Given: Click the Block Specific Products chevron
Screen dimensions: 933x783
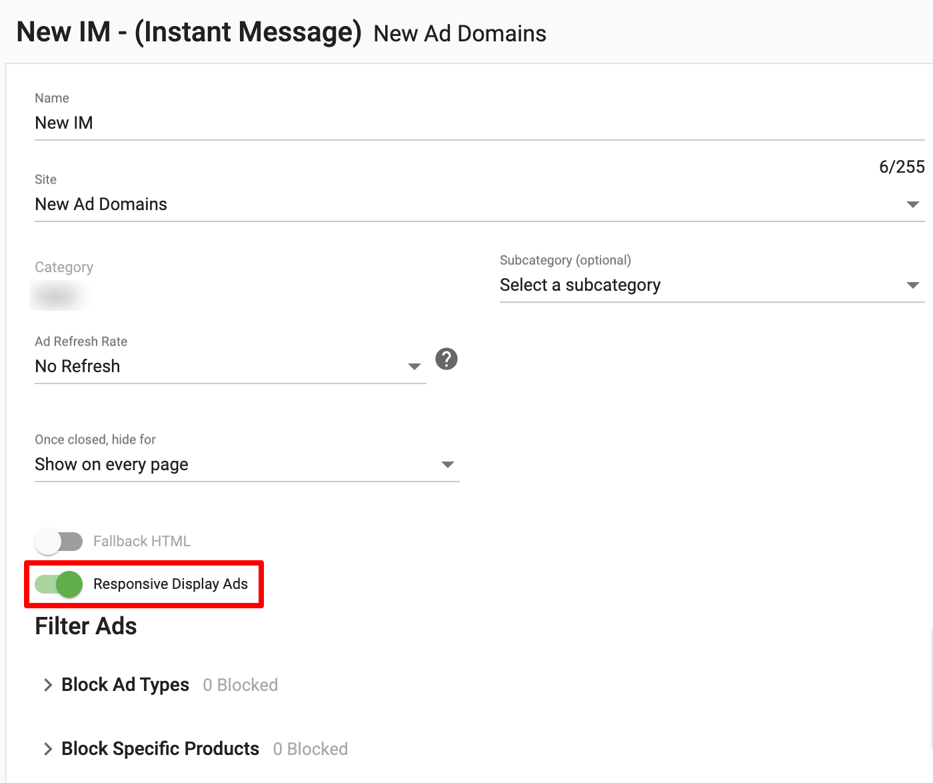Looking at the screenshot, I should coord(48,748).
